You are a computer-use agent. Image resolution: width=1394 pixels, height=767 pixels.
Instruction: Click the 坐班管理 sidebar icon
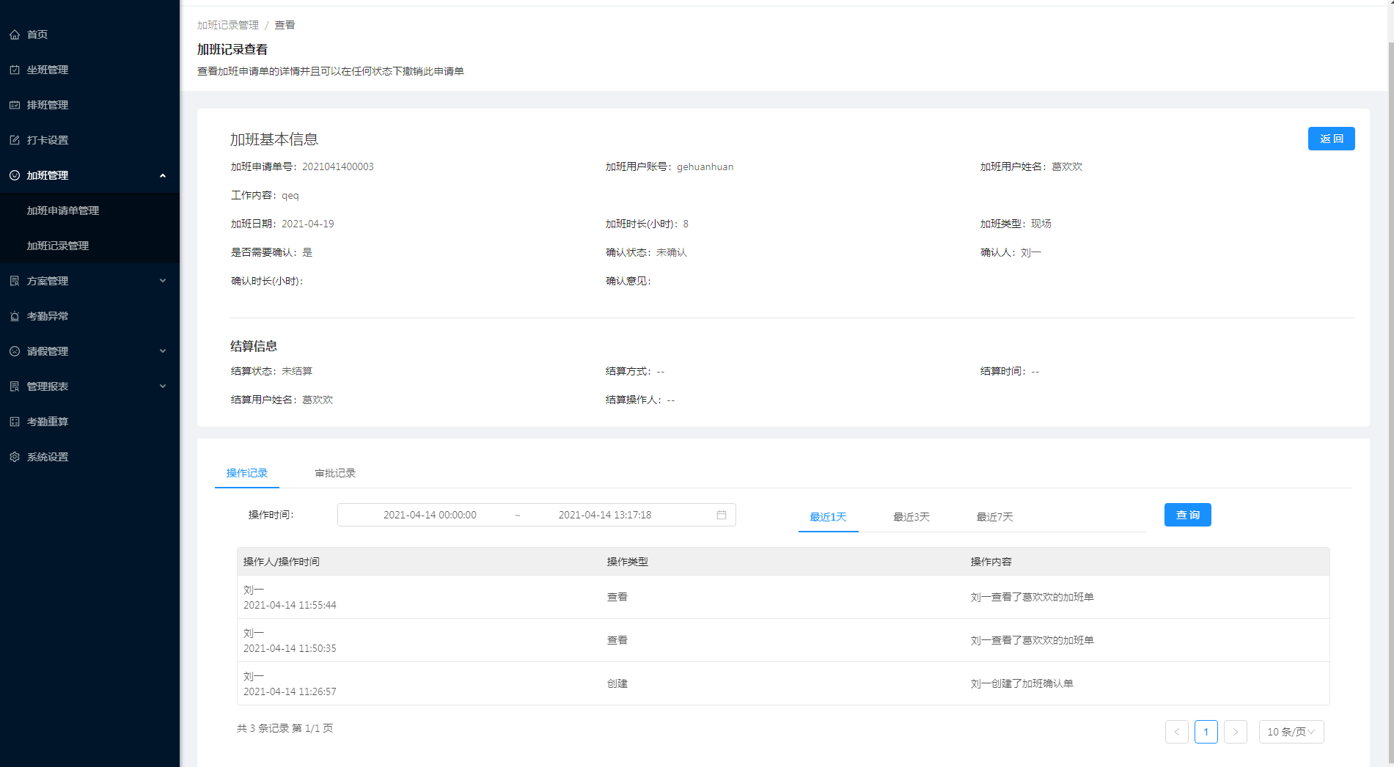(x=15, y=70)
